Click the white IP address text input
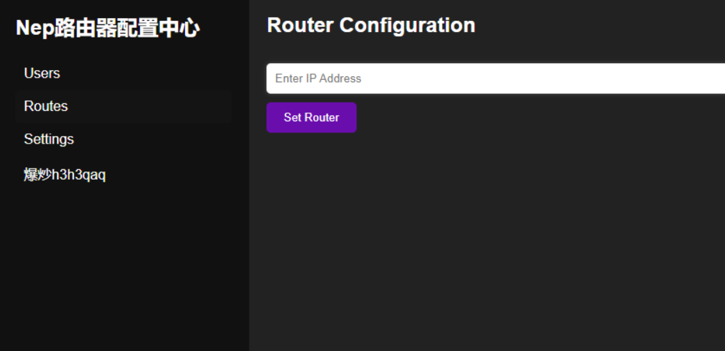The width and height of the screenshot is (725, 351). (495, 78)
